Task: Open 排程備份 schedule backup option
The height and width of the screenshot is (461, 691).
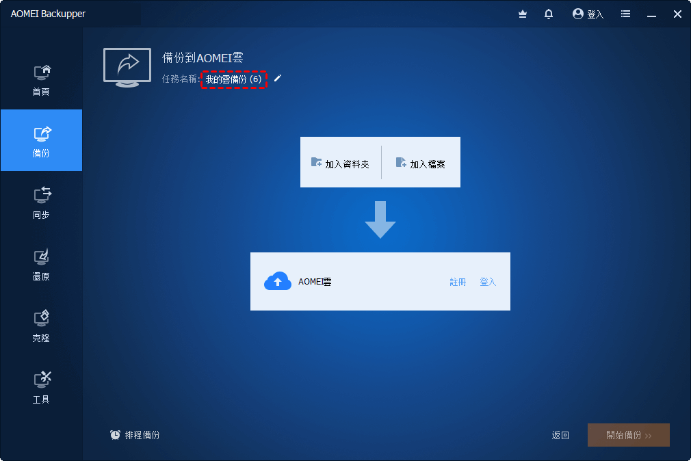Action: tap(135, 435)
